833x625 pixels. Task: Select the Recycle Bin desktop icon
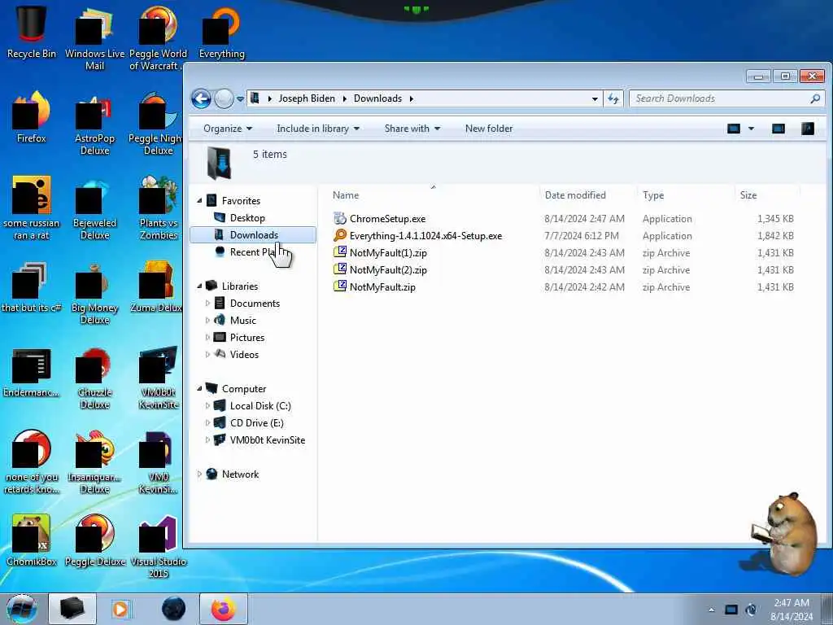point(31,32)
